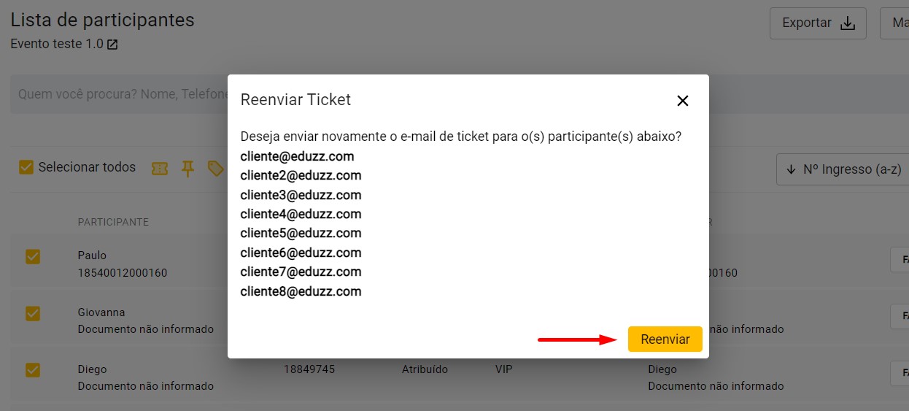Uncheck the Selecionar todos checkbox

pyautogui.click(x=26, y=167)
